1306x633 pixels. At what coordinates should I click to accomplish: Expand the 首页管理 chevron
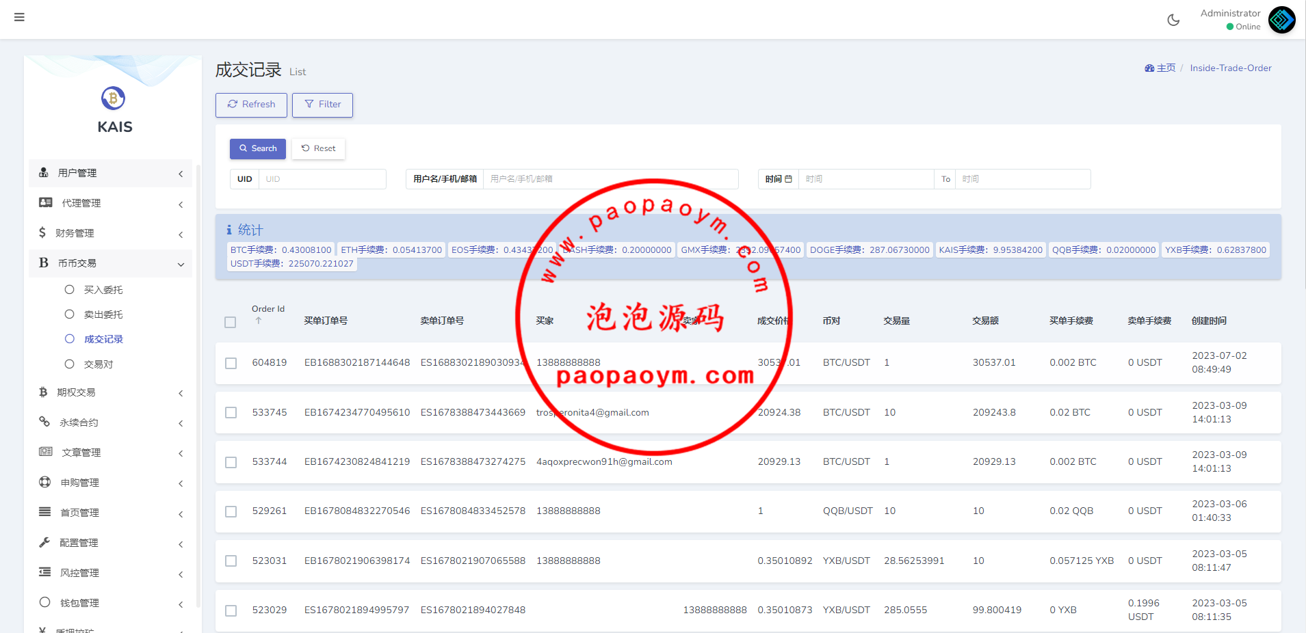181,513
